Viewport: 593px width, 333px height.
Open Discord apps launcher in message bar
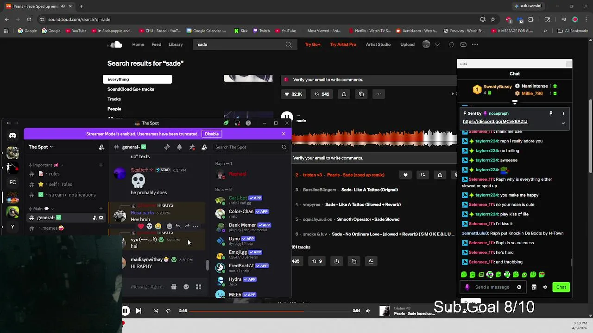coord(198,287)
